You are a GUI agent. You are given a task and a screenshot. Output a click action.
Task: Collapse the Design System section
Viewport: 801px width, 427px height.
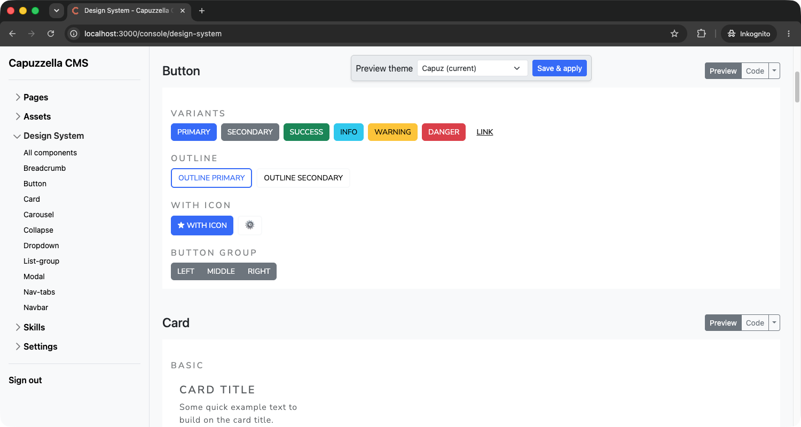click(x=17, y=136)
